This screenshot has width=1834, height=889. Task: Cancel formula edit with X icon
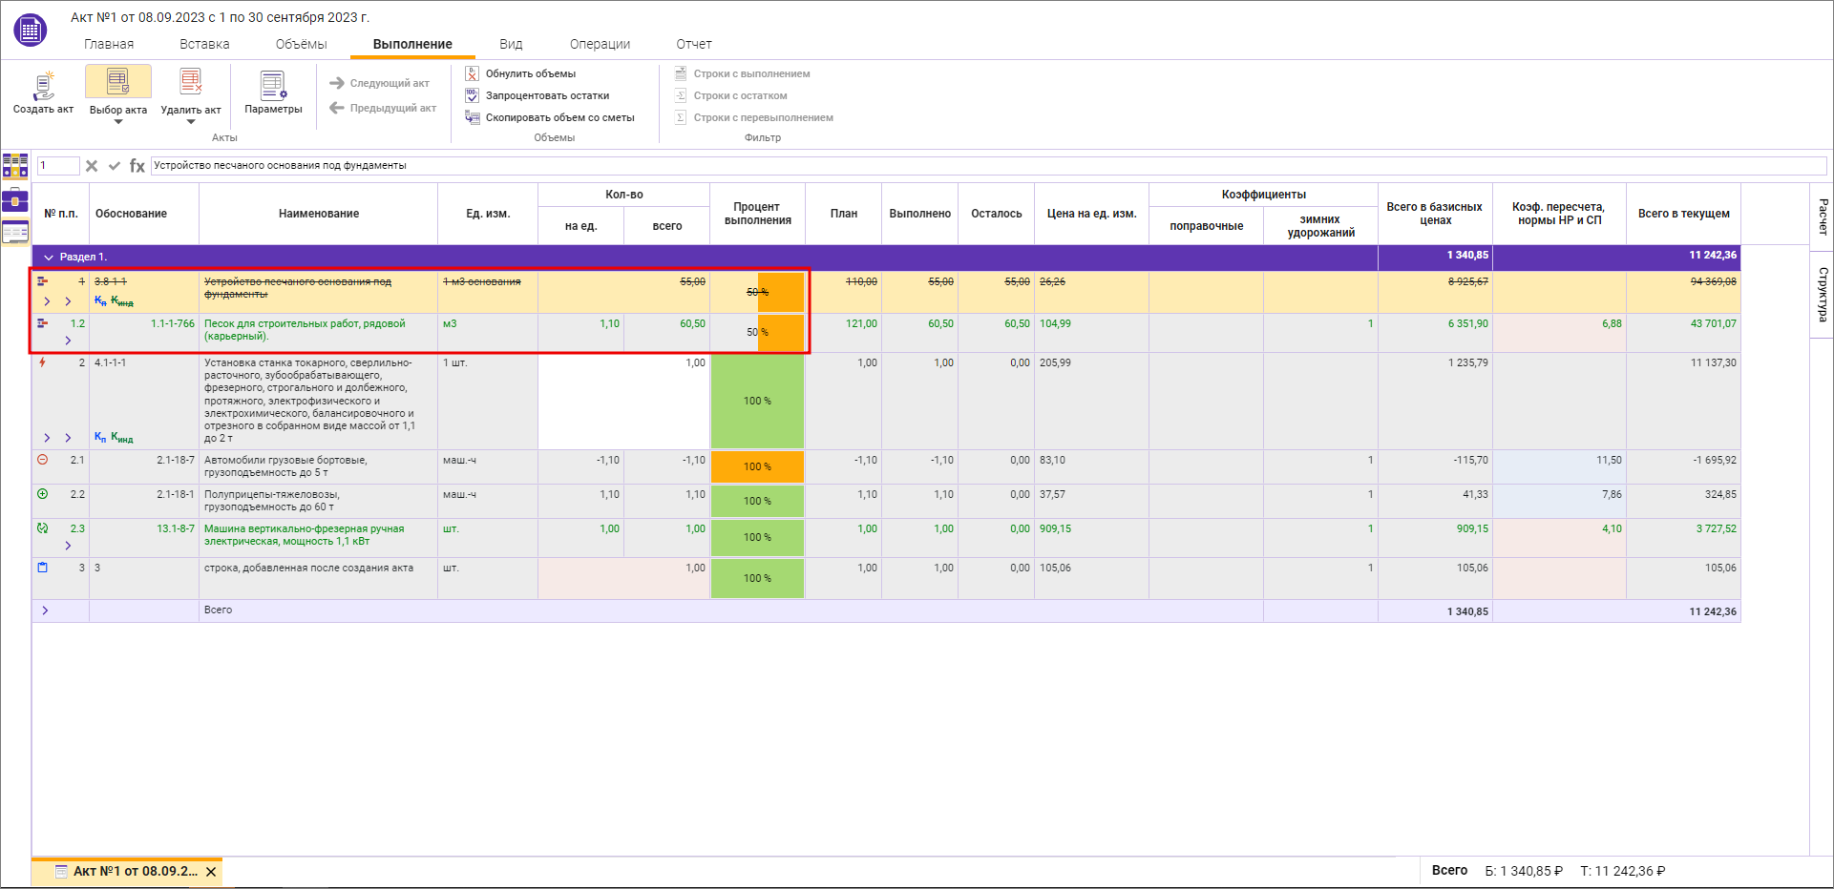pyautogui.click(x=92, y=166)
